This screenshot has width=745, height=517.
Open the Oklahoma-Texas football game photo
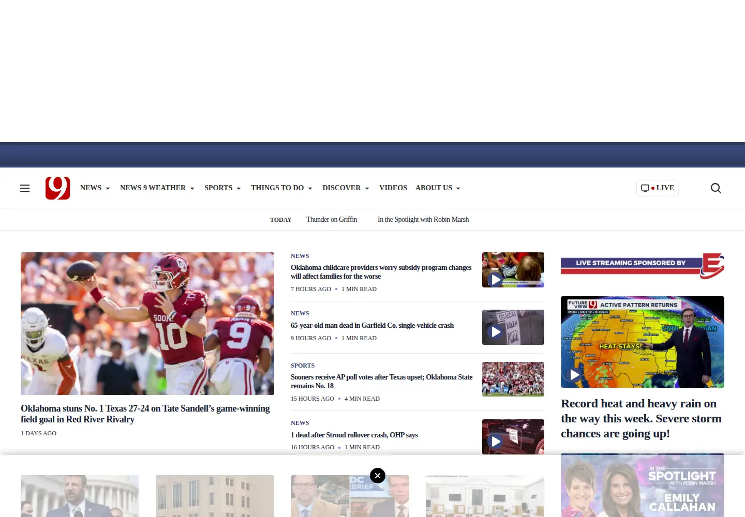[x=147, y=324]
